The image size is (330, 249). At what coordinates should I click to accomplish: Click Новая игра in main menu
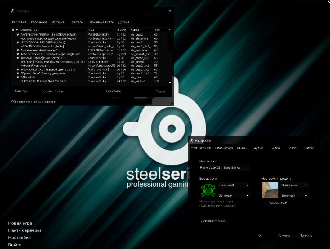20,223
